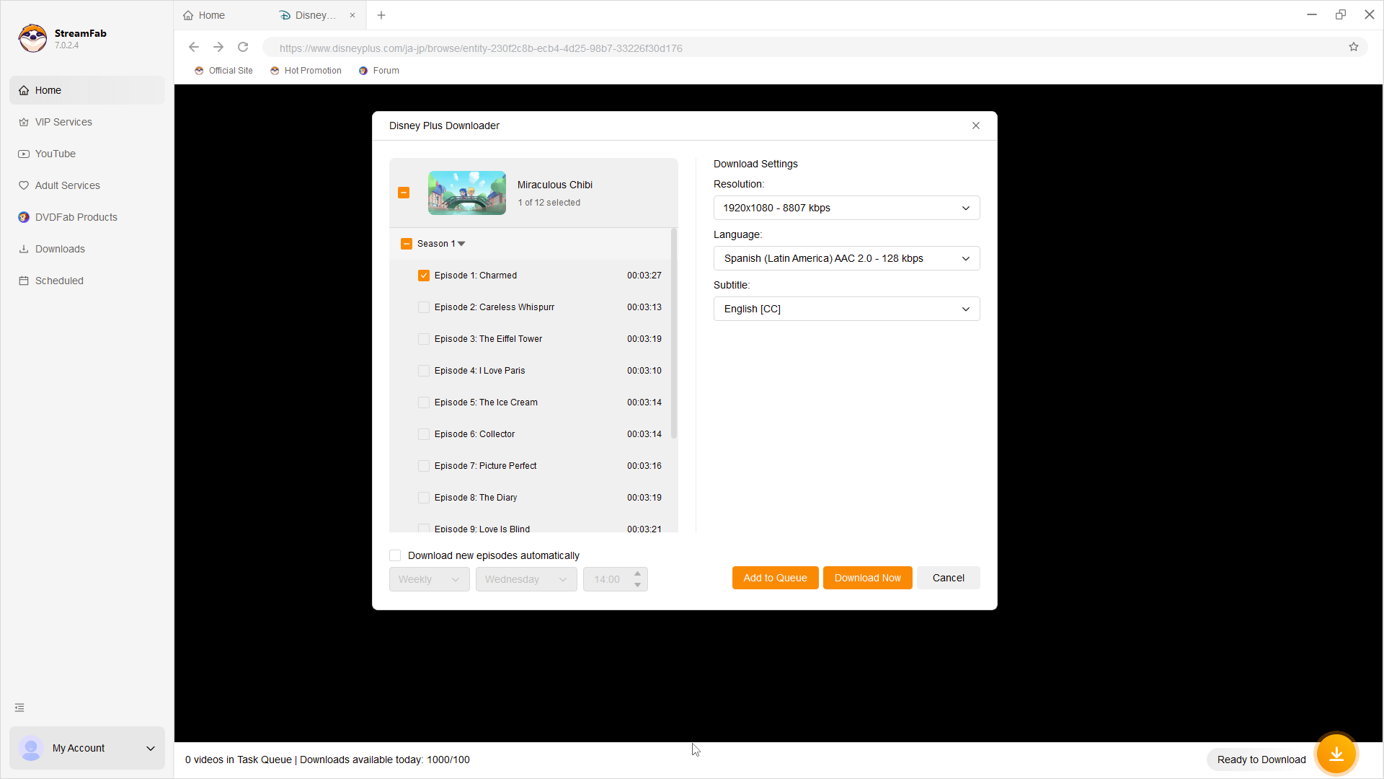Toggle the Season 1 checkbox
The width and height of the screenshot is (1384, 779).
coord(407,244)
